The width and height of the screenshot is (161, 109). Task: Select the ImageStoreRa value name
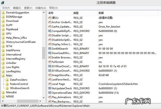pyautogui.click(x=61, y=75)
